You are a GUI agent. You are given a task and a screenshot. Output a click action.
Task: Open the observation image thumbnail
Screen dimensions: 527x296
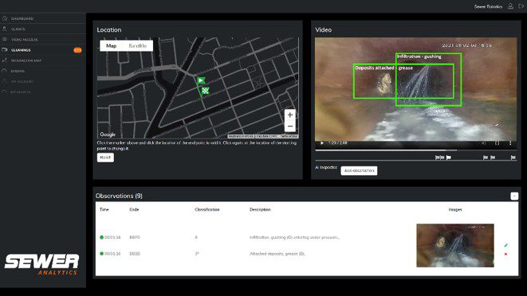click(455, 245)
